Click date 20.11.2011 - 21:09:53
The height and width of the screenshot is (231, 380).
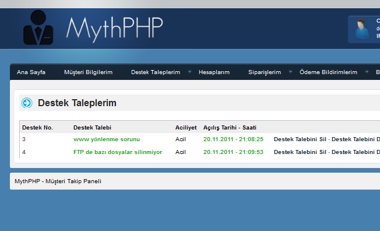pos(233,152)
